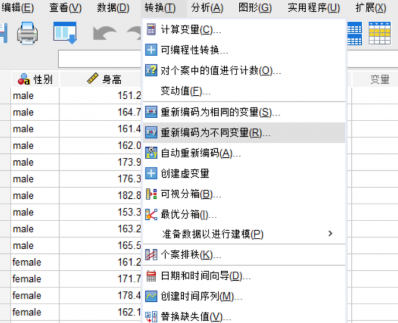
Task: Select the height cell 182.8
Action: [x=100, y=195]
